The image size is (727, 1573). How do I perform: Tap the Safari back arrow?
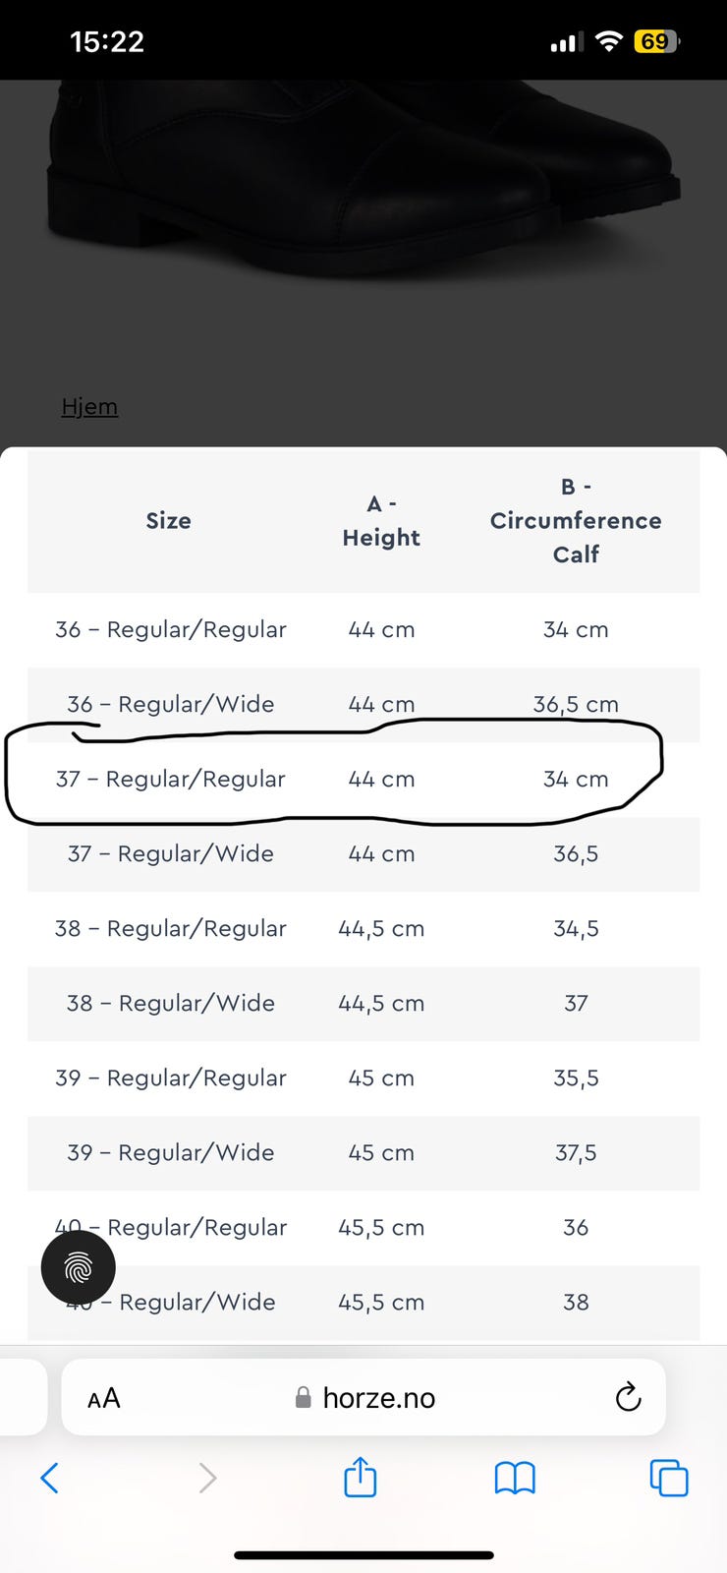[x=50, y=1478]
